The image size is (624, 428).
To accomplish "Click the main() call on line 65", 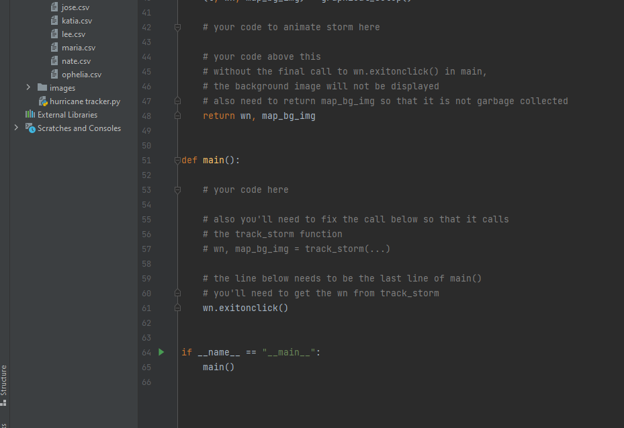I will 218,367.
